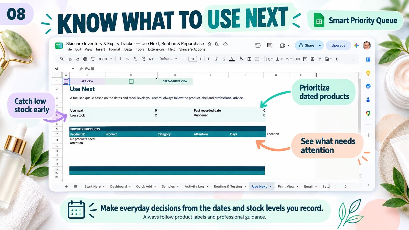Image resolution: width=409 pixels, height=230 pixels.
Task: Switch to the Dashboard sheet tab
Action: point(118,187)
